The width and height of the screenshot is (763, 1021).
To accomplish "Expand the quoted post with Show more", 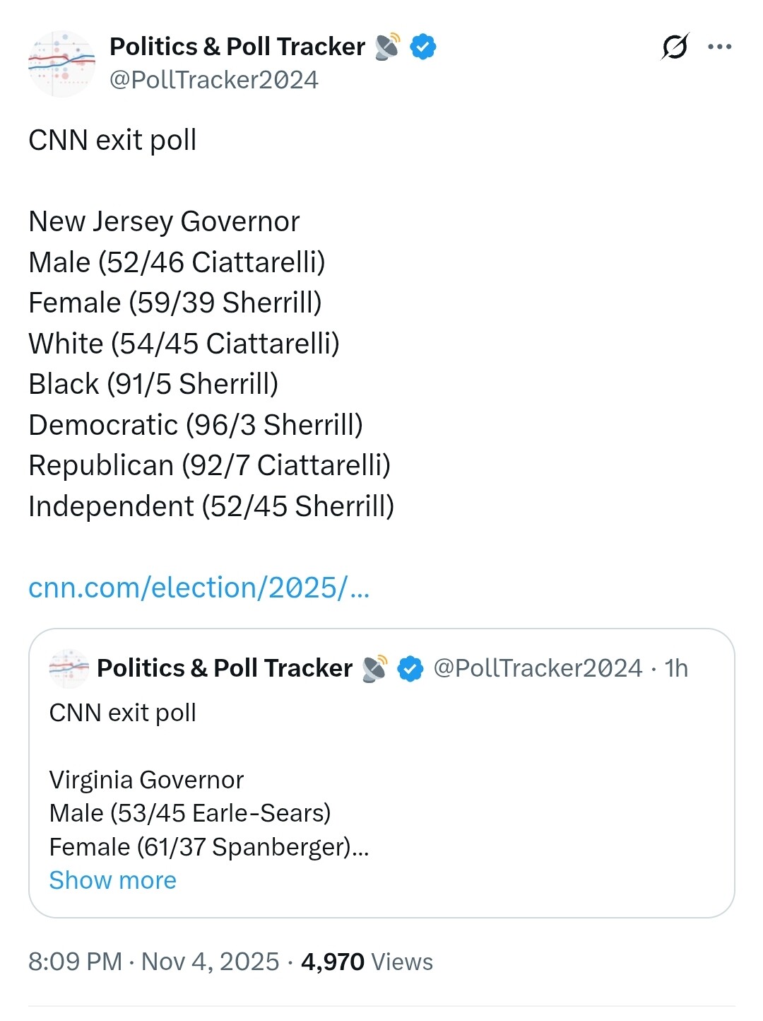I will pos(112,880).
